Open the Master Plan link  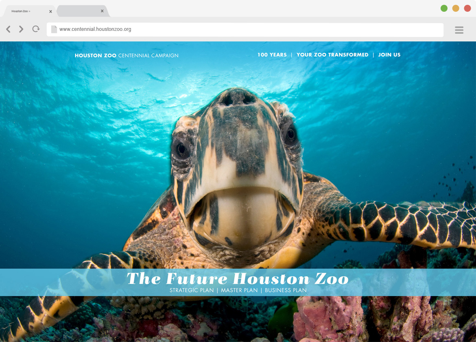239,290
